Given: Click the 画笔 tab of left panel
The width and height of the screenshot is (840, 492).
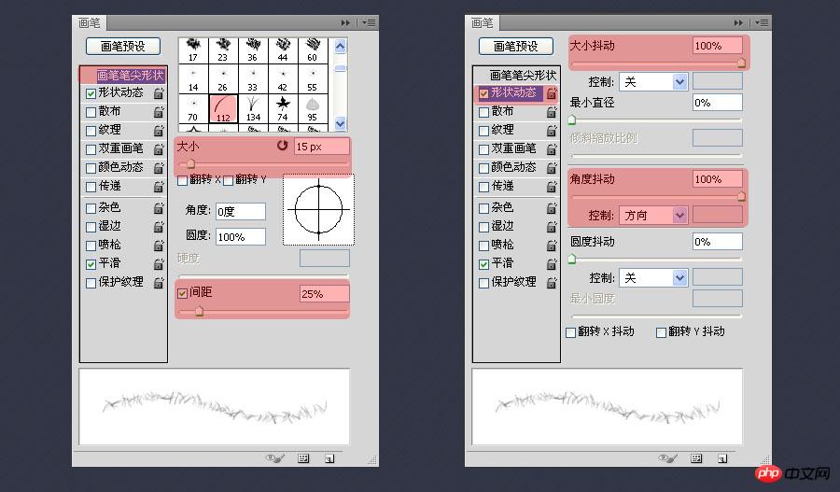Looking at the screenshot, I should pyautogui.click(x=90, y=22).
